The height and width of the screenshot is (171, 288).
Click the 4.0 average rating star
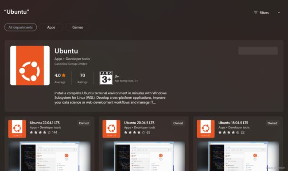coord(64,75)
